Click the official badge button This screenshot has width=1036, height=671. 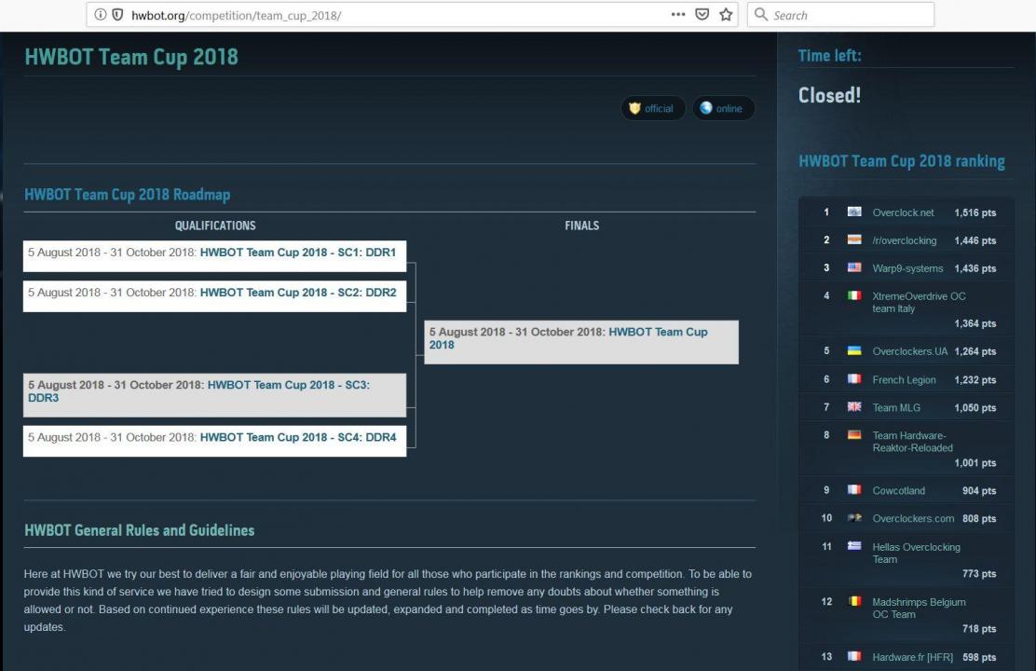[x=653, y=108]
